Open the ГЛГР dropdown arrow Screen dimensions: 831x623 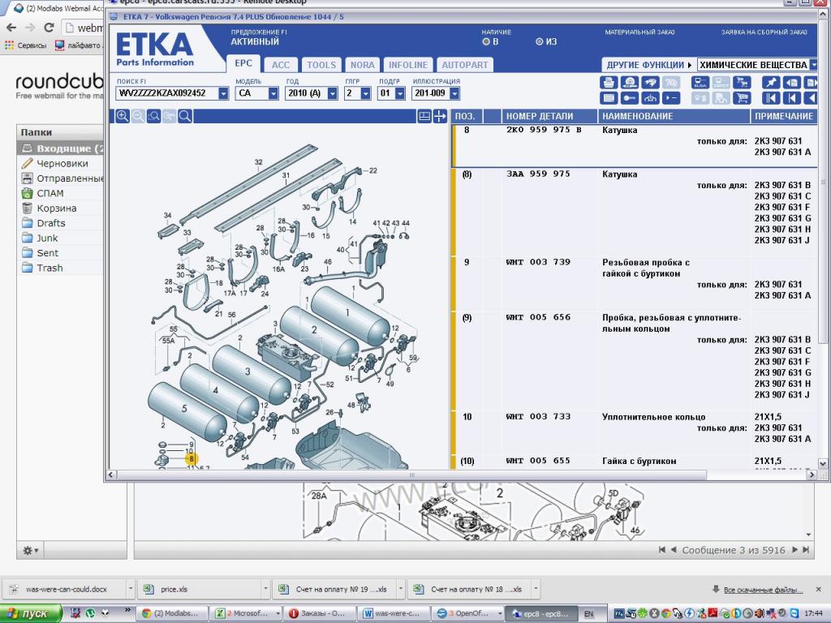pyautogui.click(x=366, y=93)
